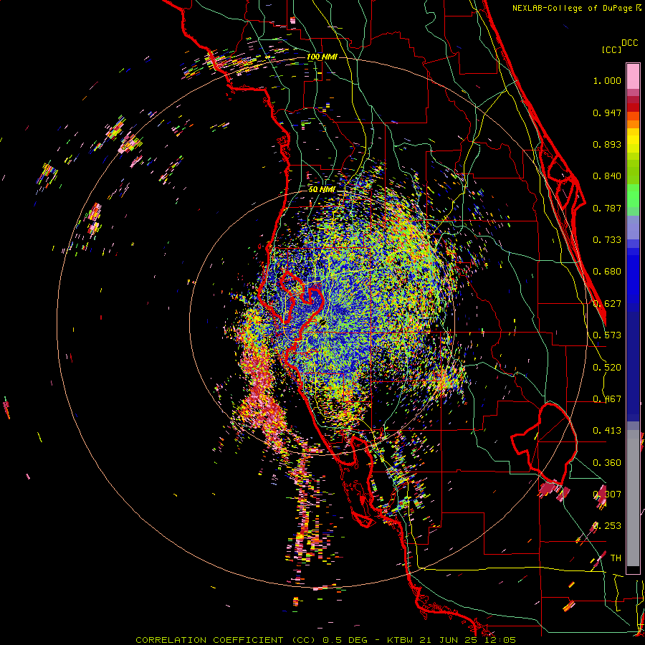The image size is (645, 645).
Task: Click the 0.947 scale value
Action: (x=607, y=113)
